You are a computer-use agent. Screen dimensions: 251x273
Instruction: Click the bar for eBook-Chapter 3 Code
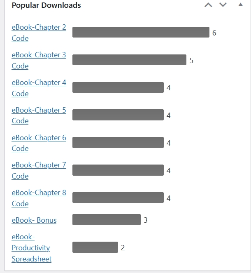click(129, 60)
